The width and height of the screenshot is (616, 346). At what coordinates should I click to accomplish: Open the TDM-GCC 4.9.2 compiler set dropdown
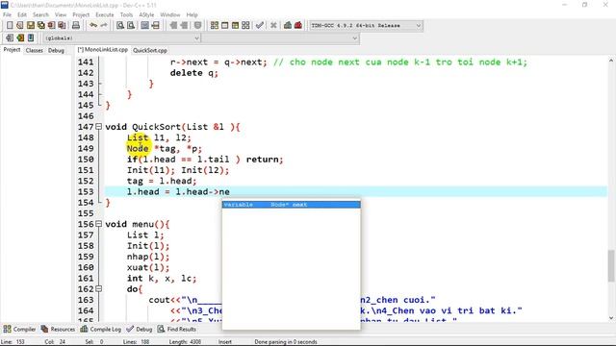(366, 26)
